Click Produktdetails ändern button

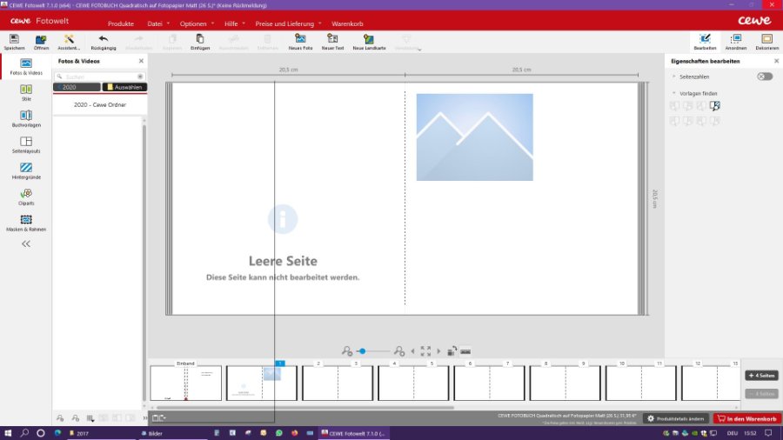coord(676,418)
